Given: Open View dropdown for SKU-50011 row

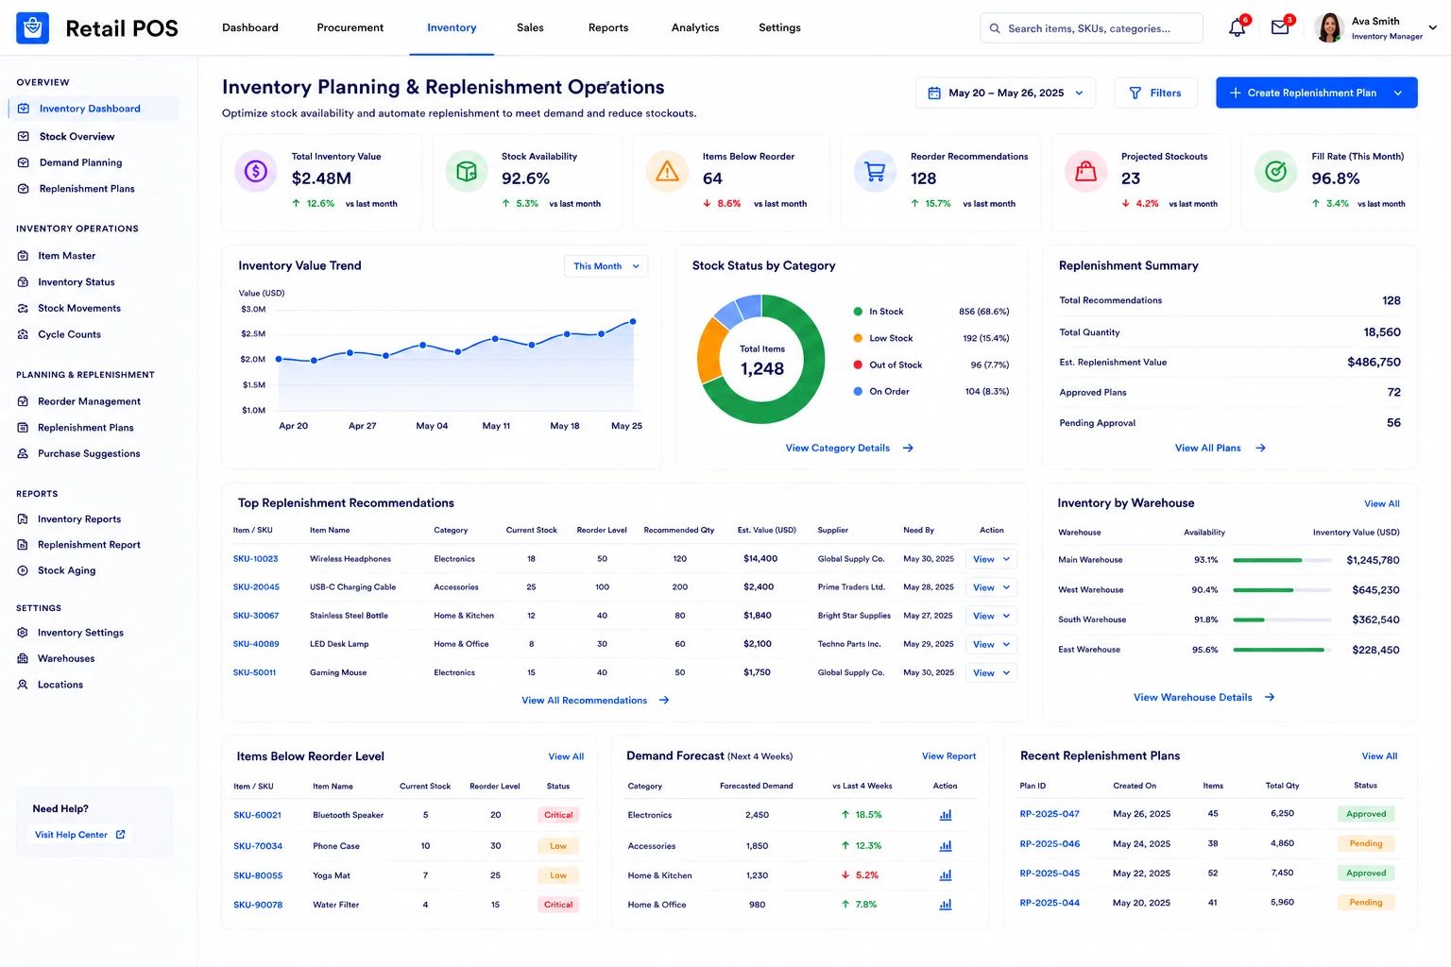Looking at the screenshot, I should 991,672.
